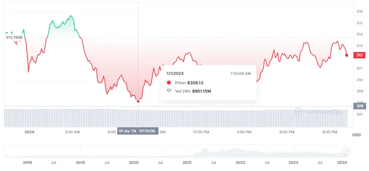369x171 pixels.
Task: Click the 07:35:00 crosshair time label
Action: pos(147,131)
